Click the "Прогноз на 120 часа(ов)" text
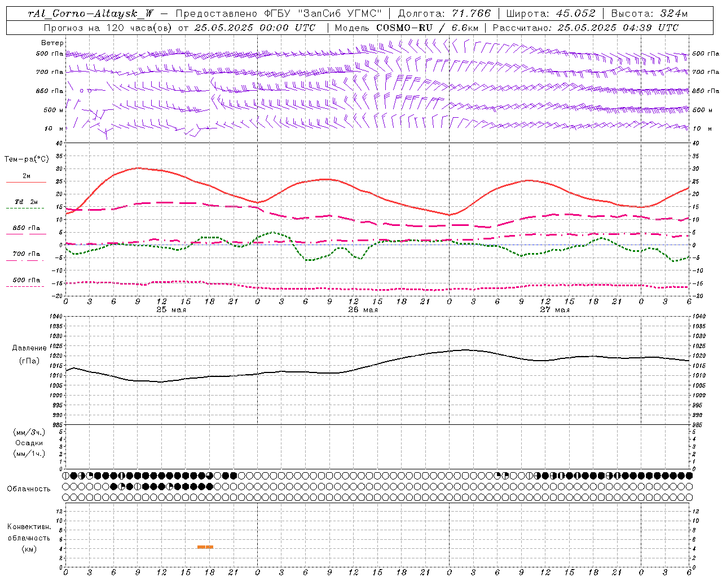 click(108, 28)
